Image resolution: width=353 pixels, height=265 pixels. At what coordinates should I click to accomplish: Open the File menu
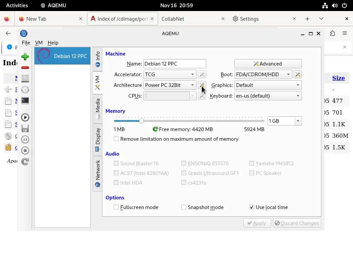point(26,42)
